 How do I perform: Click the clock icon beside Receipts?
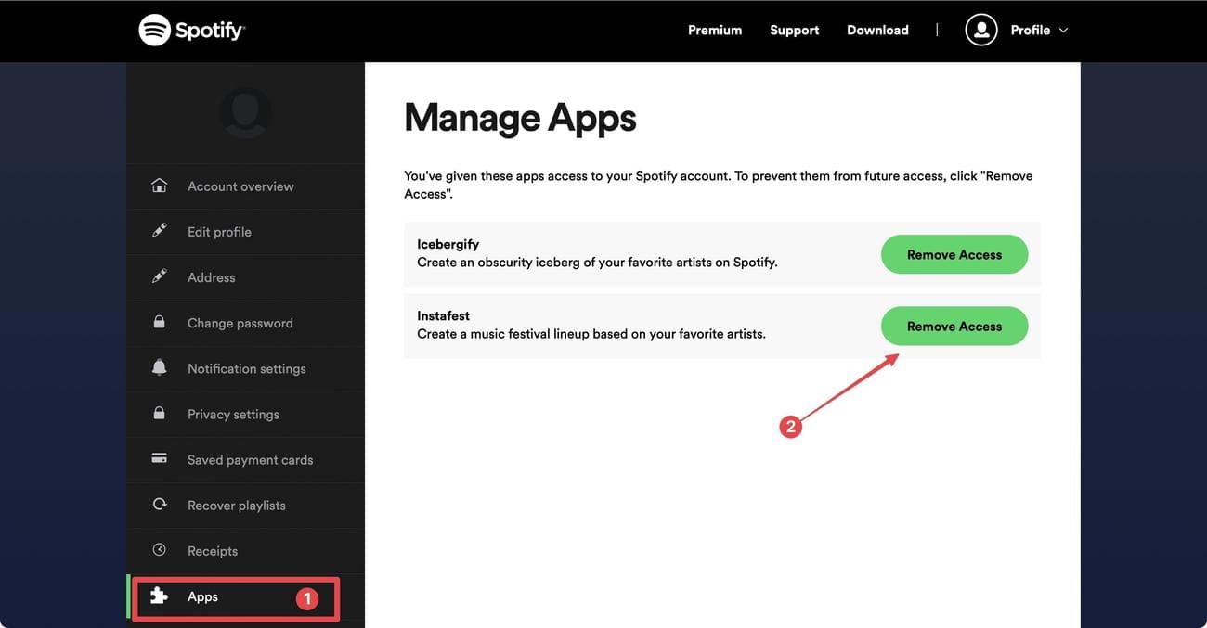pos(160,550)
